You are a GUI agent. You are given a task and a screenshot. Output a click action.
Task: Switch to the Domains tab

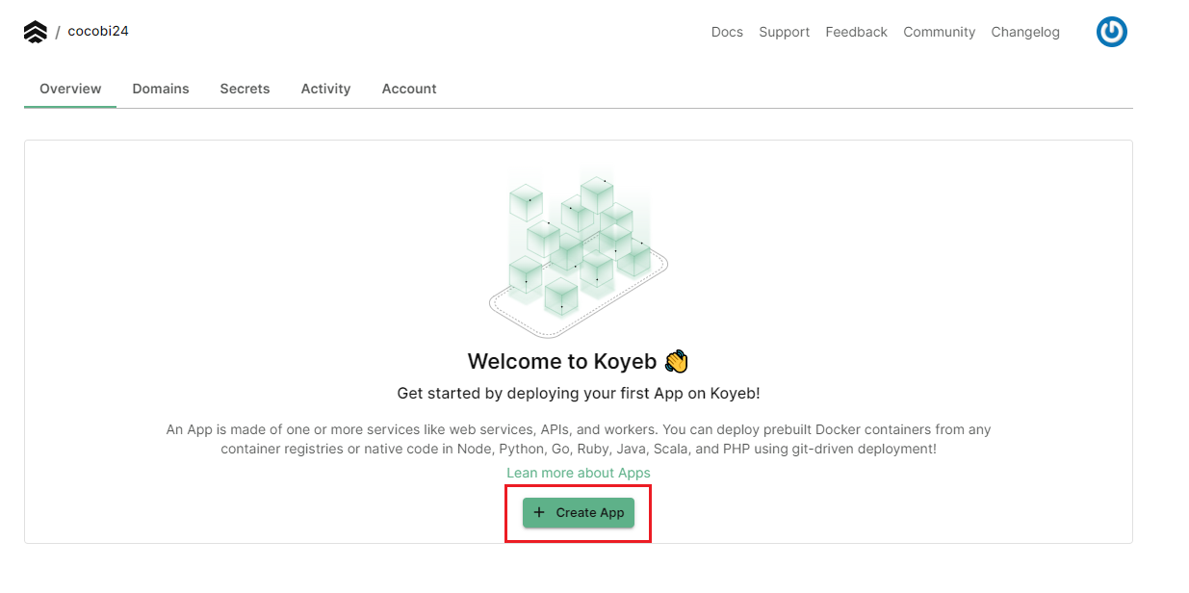[161, 89]
